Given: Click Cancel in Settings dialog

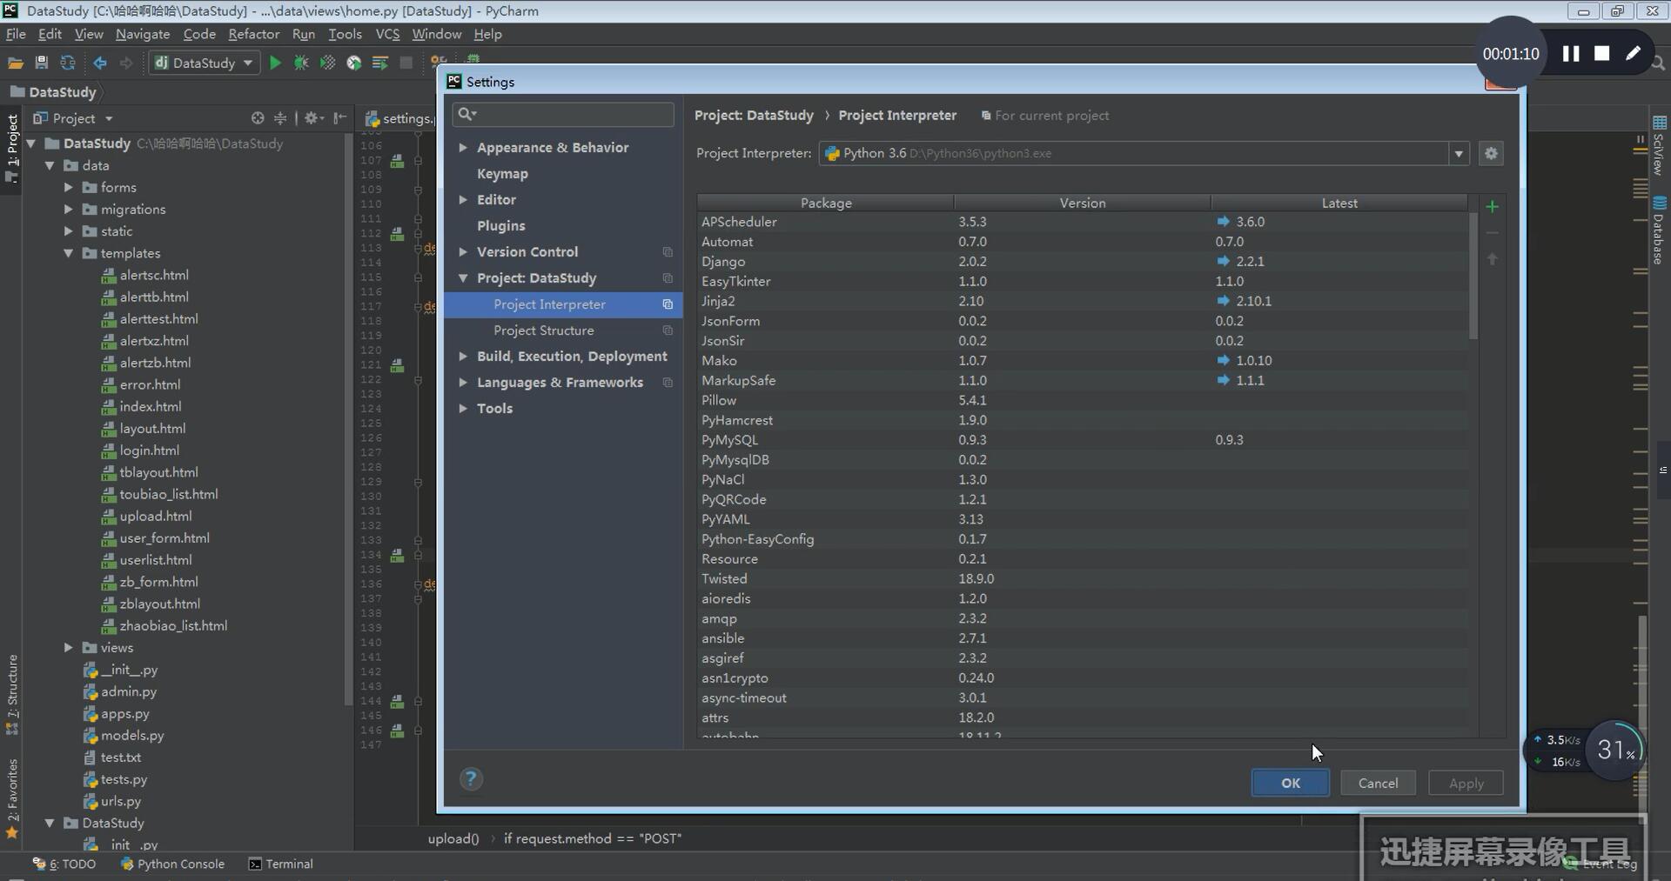Looking at the screenshot, I should coord(1378,783).
